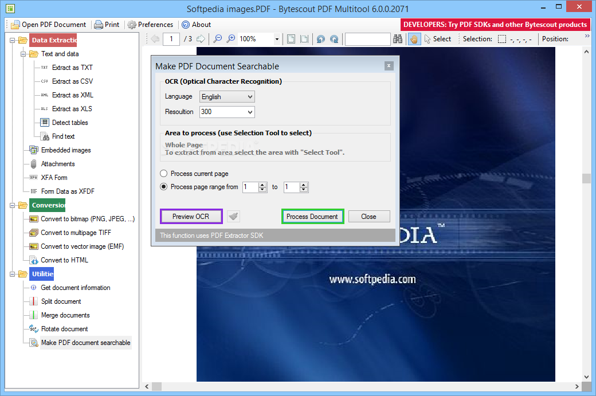Open Find text tool
This screenshot has width=596, height=396.
63,136
